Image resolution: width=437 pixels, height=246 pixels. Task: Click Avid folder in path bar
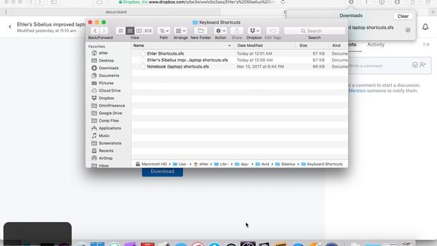(262, 164)
